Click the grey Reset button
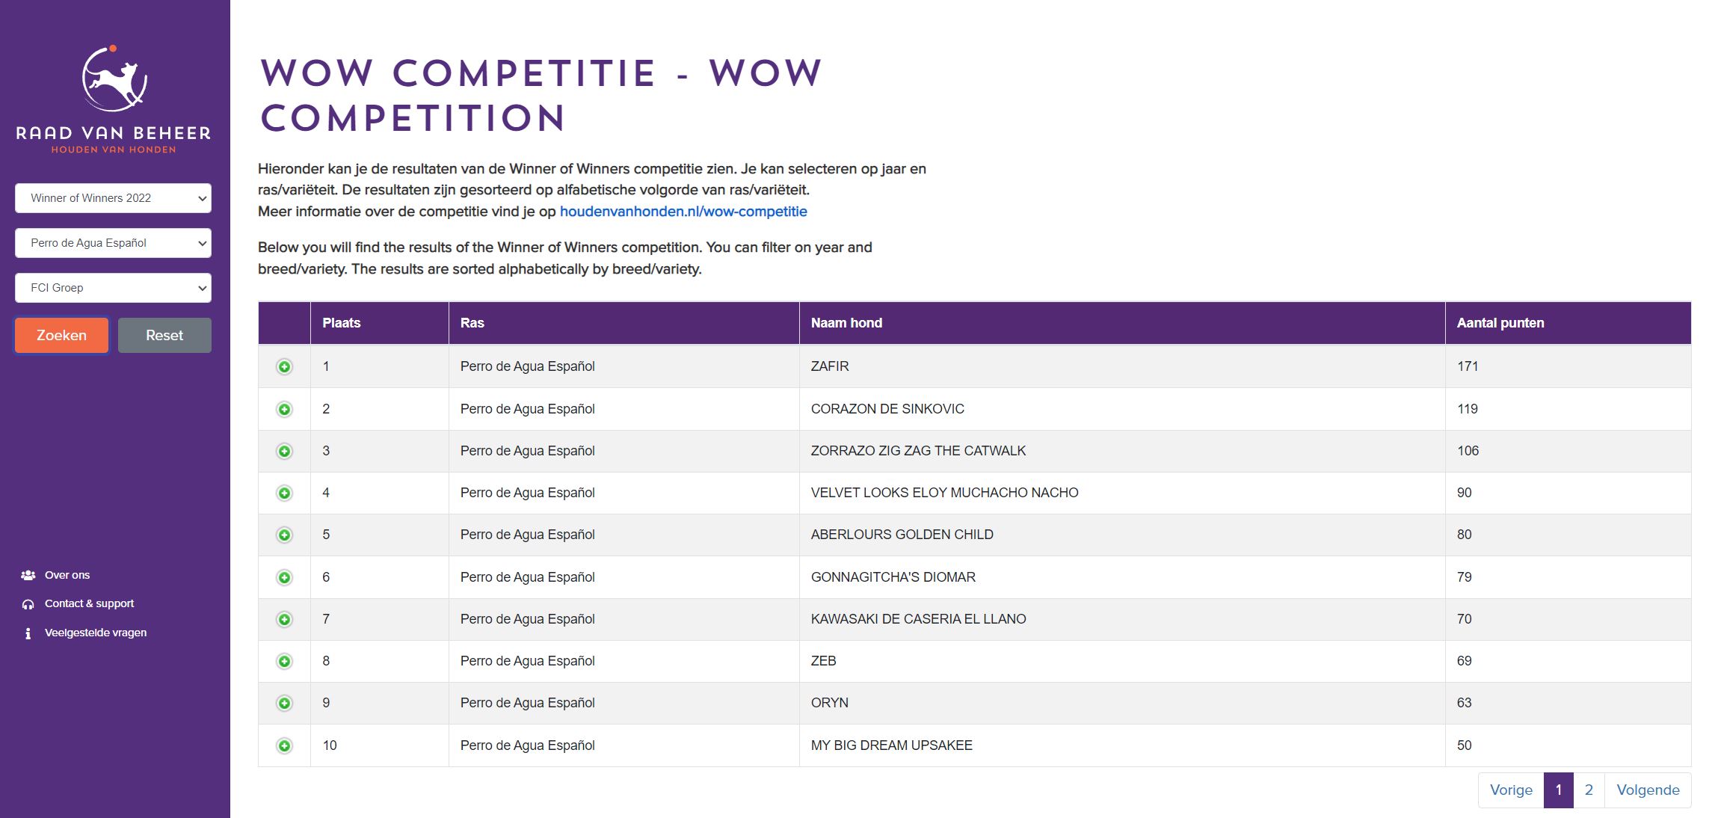The height and width of the screenshot is (818, 1721). [164, 335]
